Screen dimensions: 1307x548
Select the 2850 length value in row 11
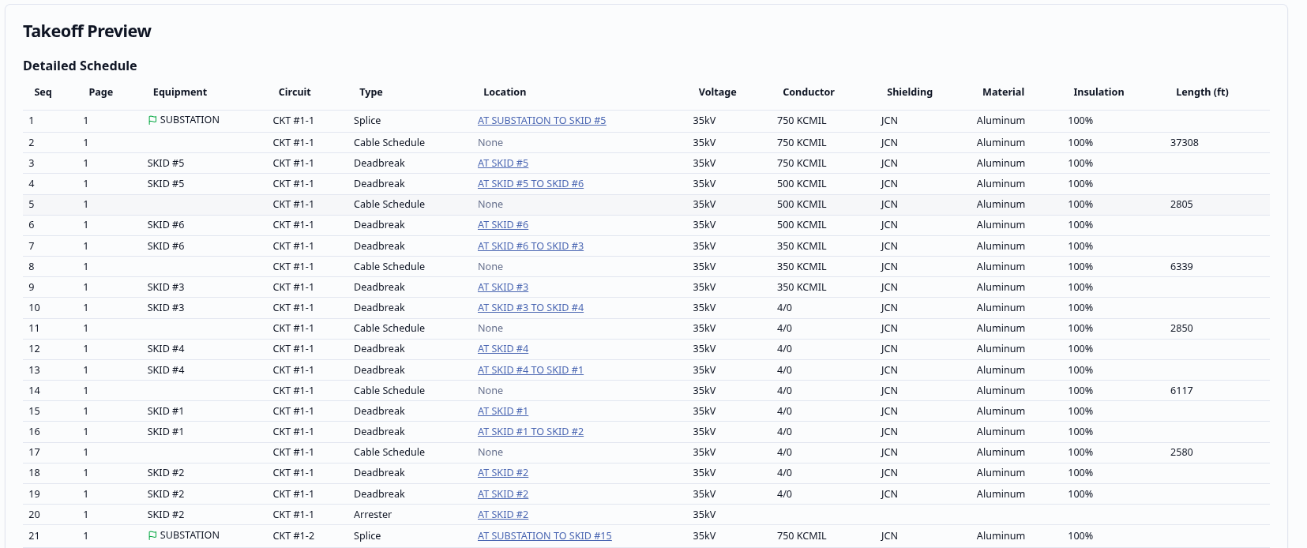pyautogui.click(x=1181, y=328)
